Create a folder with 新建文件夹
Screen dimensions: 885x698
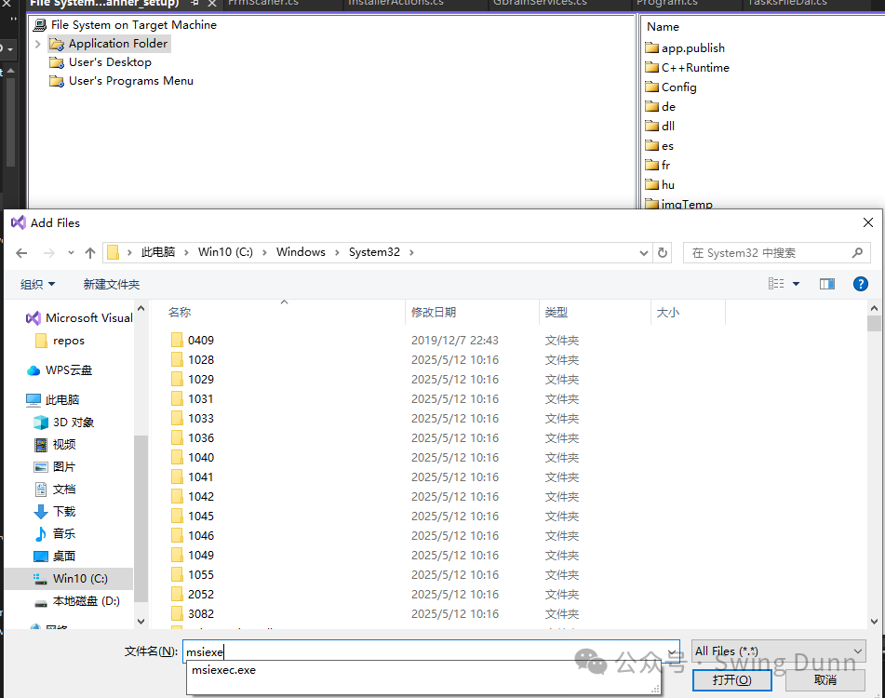(x=111, y=284)
